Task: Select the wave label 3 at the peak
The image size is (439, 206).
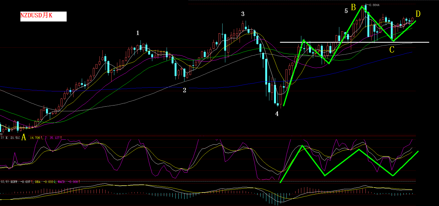Action: coord(243,14)
